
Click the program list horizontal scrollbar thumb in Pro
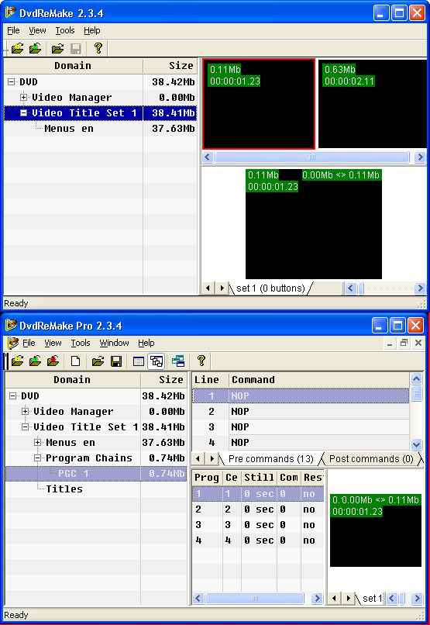(x=255, y=599)
